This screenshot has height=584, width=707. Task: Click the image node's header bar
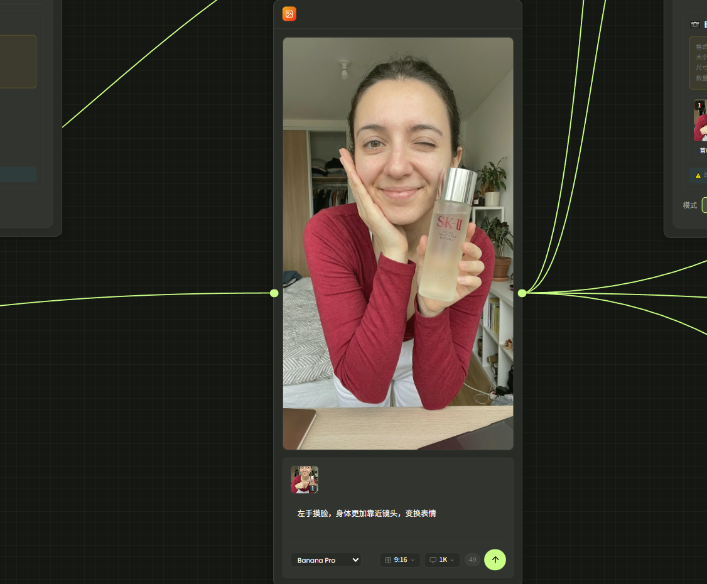coord(402,14)
